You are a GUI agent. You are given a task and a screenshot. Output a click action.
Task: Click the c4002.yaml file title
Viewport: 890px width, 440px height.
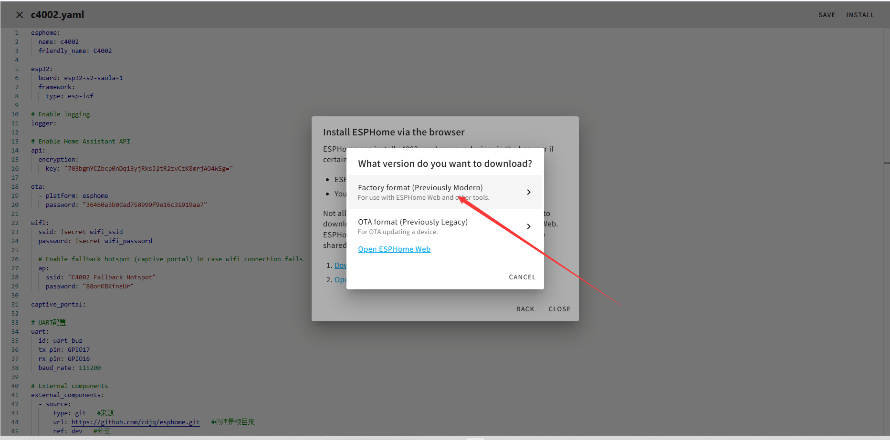(57, 15)
